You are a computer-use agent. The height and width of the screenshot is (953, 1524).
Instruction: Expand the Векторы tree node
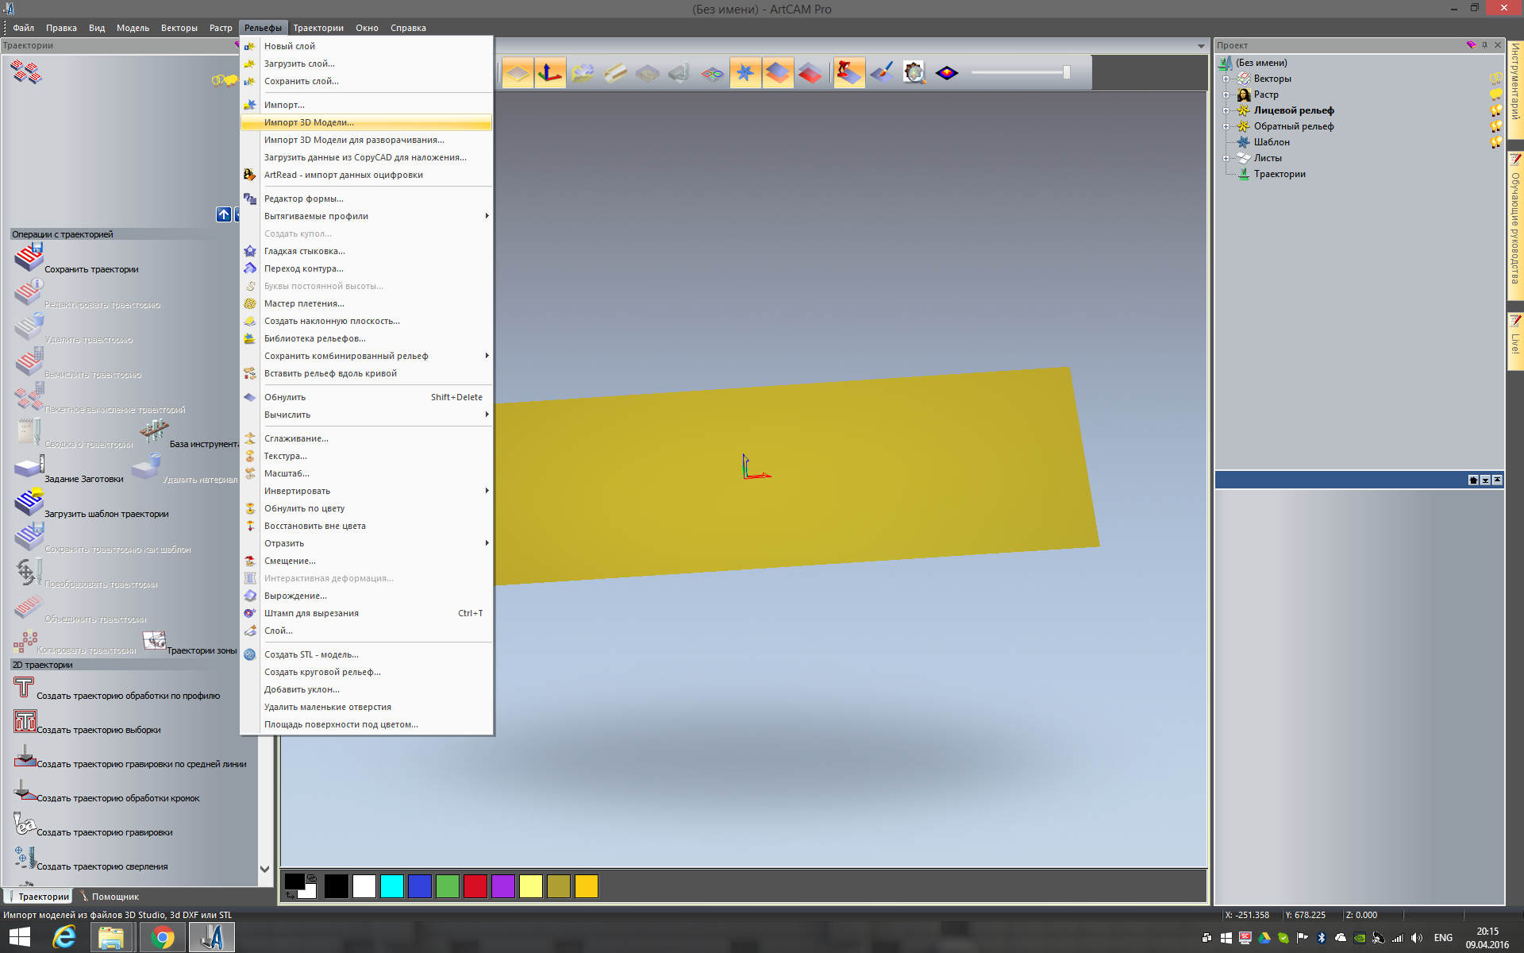tap(1226, 79)
